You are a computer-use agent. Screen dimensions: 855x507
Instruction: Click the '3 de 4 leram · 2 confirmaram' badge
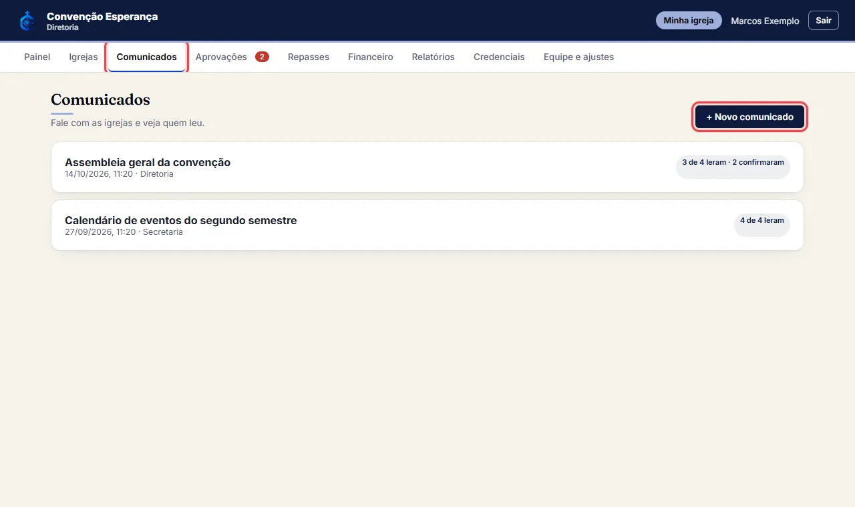(733, 167)
